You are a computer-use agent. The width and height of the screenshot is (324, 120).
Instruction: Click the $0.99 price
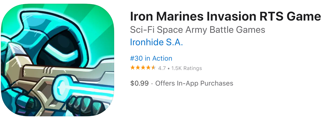click(x=139, y=83)
